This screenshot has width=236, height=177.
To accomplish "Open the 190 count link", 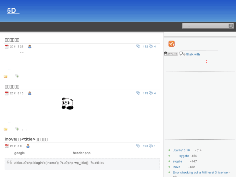I will (x=145, y=146).
